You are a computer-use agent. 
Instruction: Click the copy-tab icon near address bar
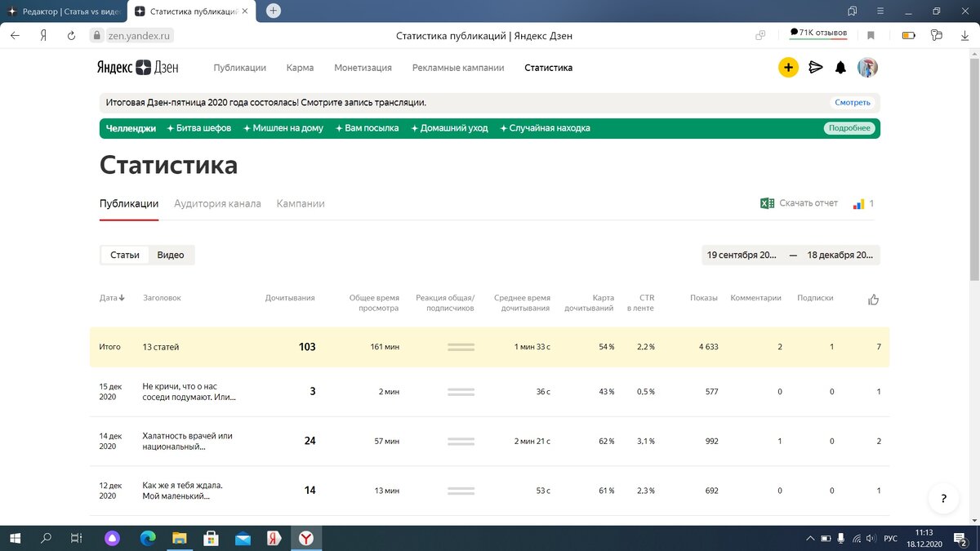click(760, 35)
